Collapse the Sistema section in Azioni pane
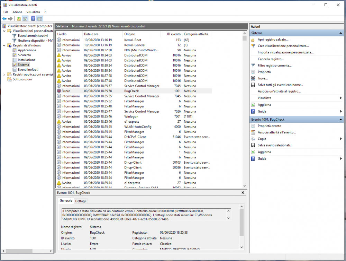Viewport: 346px width, 261px height. pyautogui.click(x=341, y=33)
